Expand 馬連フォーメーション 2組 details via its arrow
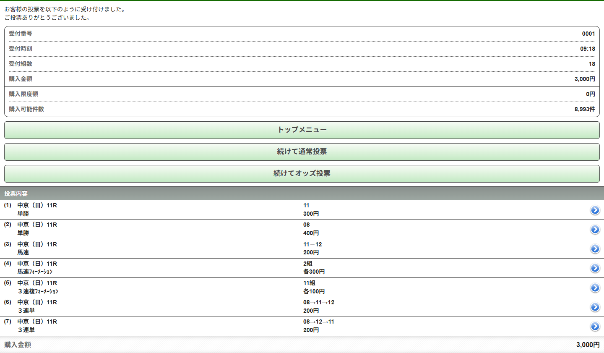This screenshot has width=604, height=353. pos(595,268)
